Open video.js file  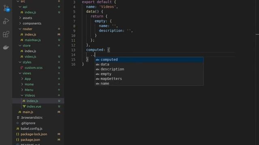pos(30,56)
